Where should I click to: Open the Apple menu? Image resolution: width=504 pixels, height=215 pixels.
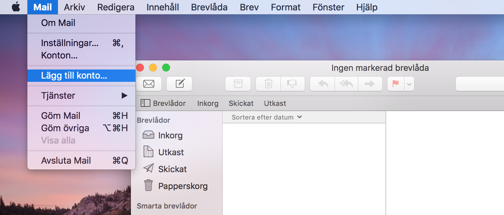coord(16,7)
